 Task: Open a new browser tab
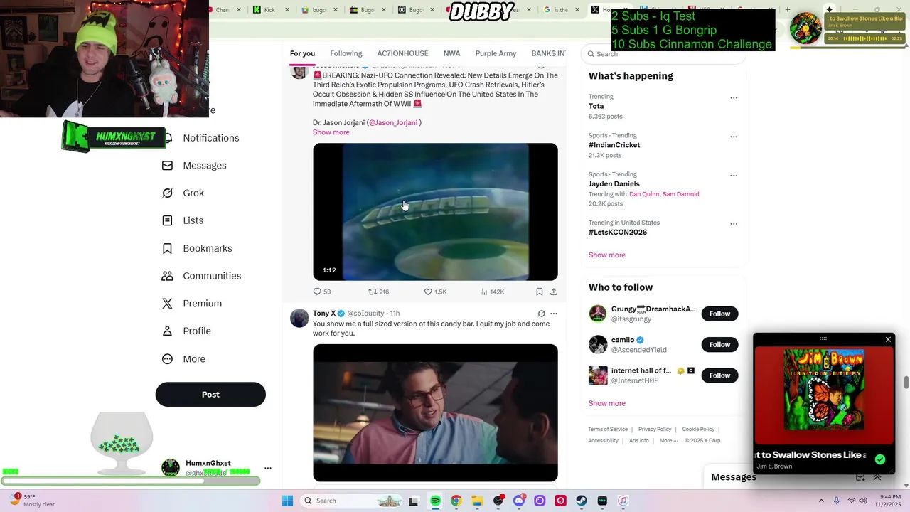pyautogui.click(x=787, y=10)
